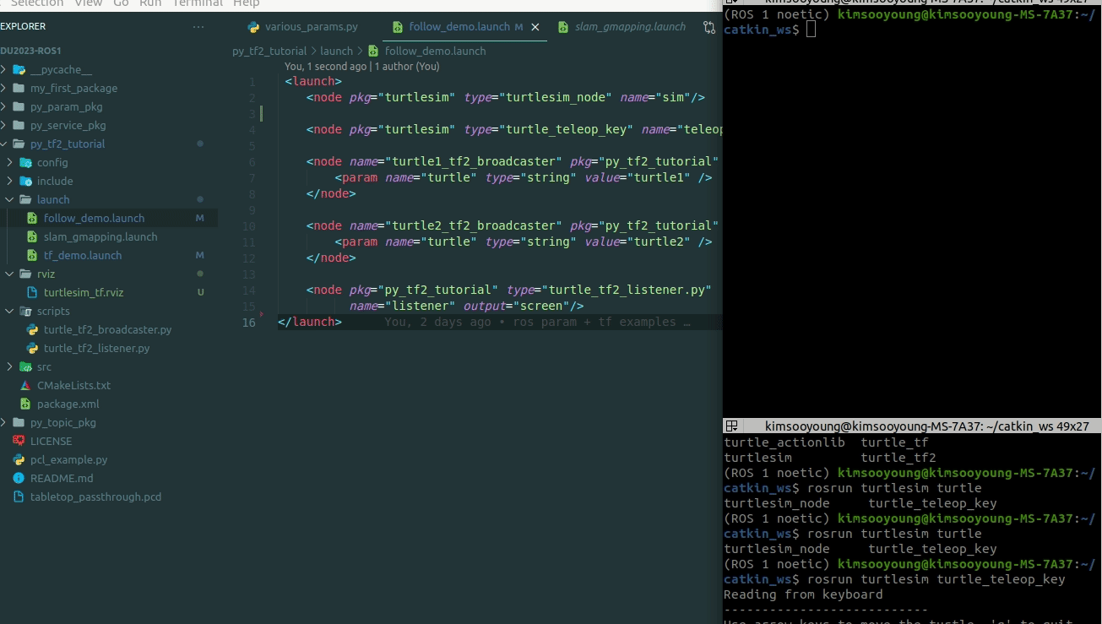
Task: Click the python icon of turtle_tf2_listener.py
Action: click(x=32, y=348)
